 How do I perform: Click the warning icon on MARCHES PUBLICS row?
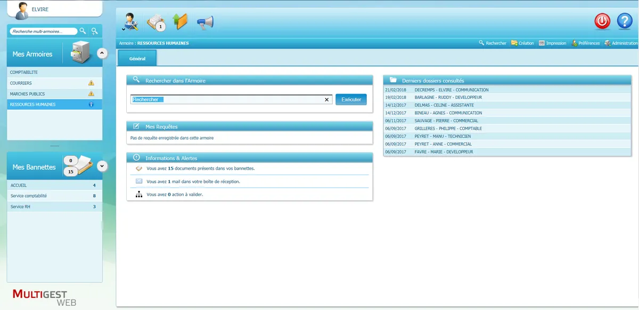91,94
